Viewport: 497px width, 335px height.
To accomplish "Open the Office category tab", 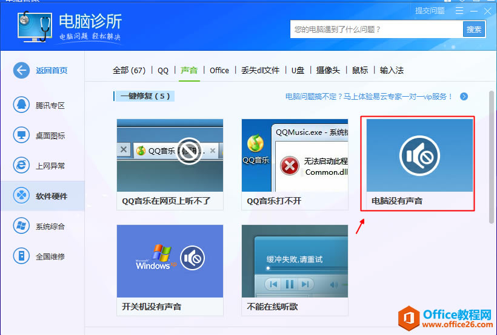I will point(219,70).
